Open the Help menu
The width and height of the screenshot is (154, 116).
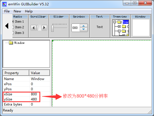point(29,11)
